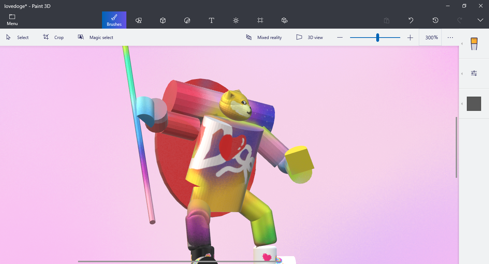Collapse the color panel arrow
This screenshot has width=489, height=264.
pyautogui.click(x=462, y=104)
